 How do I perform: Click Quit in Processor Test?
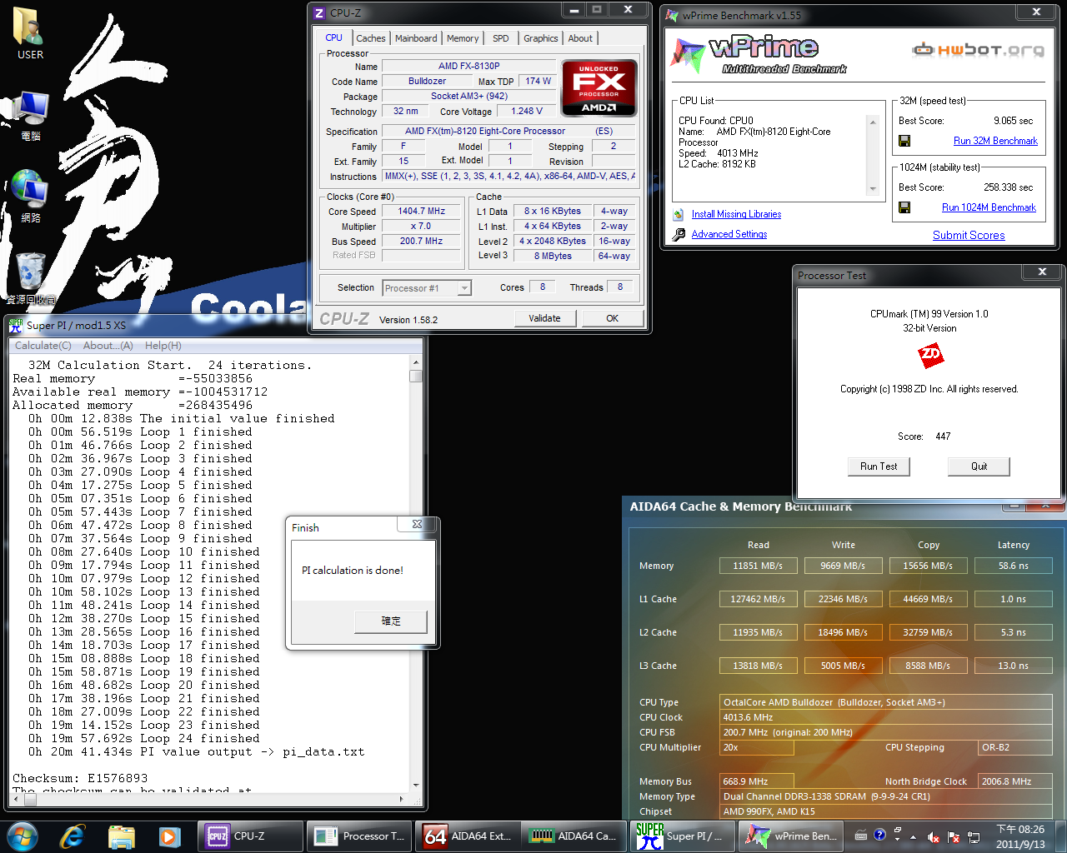979,466
